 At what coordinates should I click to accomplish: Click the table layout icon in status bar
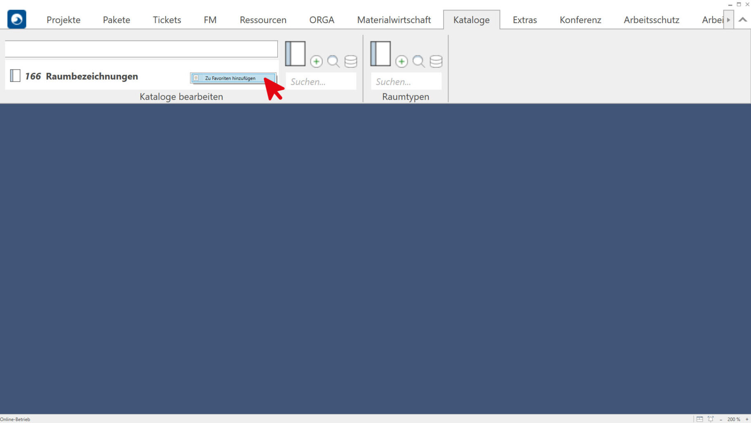click(699, 419)
